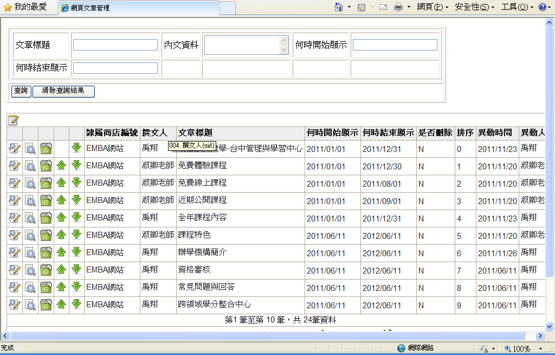Image resolution: width=555 pixels, height=355 pixels.
Task: Click the browser Home icon
Action: point(339,7)
